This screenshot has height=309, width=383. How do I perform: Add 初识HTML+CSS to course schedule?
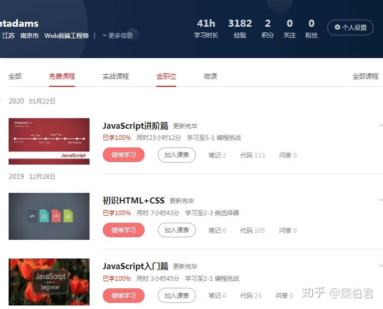click(177, 230)
